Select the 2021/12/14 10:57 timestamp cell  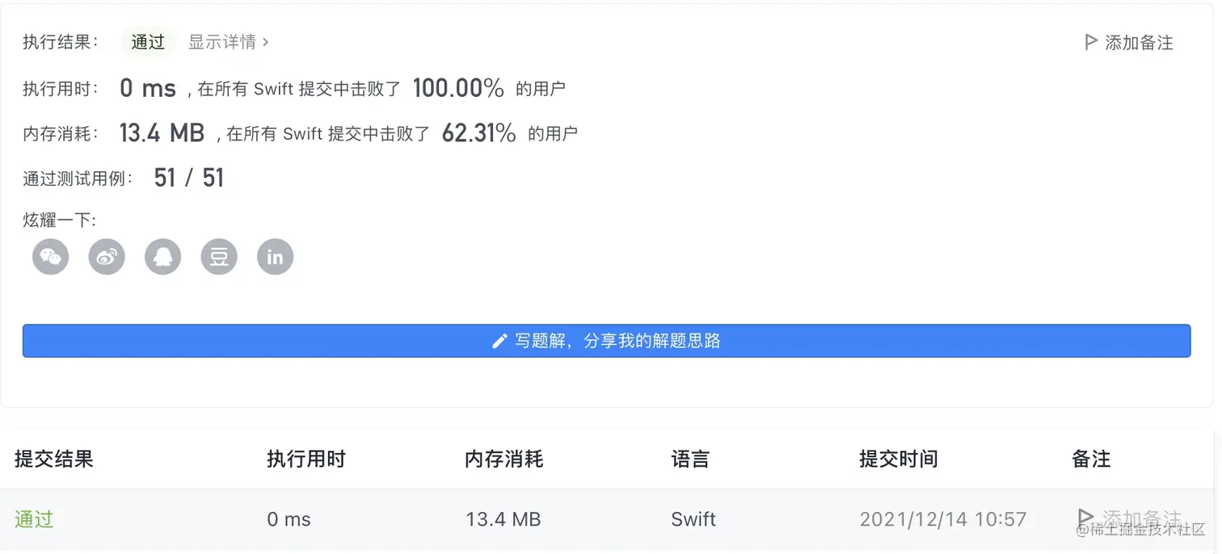[x=942, y=519]
